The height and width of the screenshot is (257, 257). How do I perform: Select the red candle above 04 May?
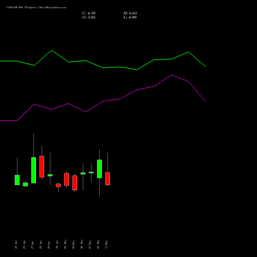click(x=66, y=179)
